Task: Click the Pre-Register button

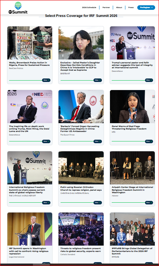Action: [146, 7]
